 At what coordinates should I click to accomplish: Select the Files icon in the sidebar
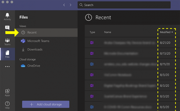[7, 54]
